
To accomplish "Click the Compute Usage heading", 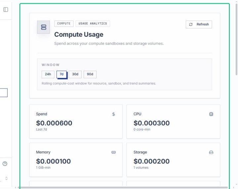I will click(79, 35).
